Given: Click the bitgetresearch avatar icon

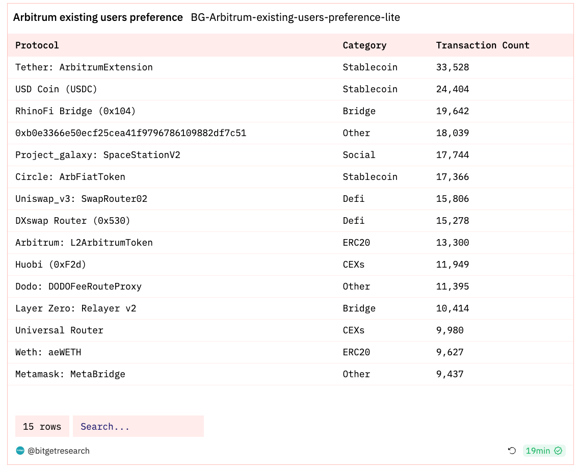Looking at the screenshot, I should click(20, 451).
